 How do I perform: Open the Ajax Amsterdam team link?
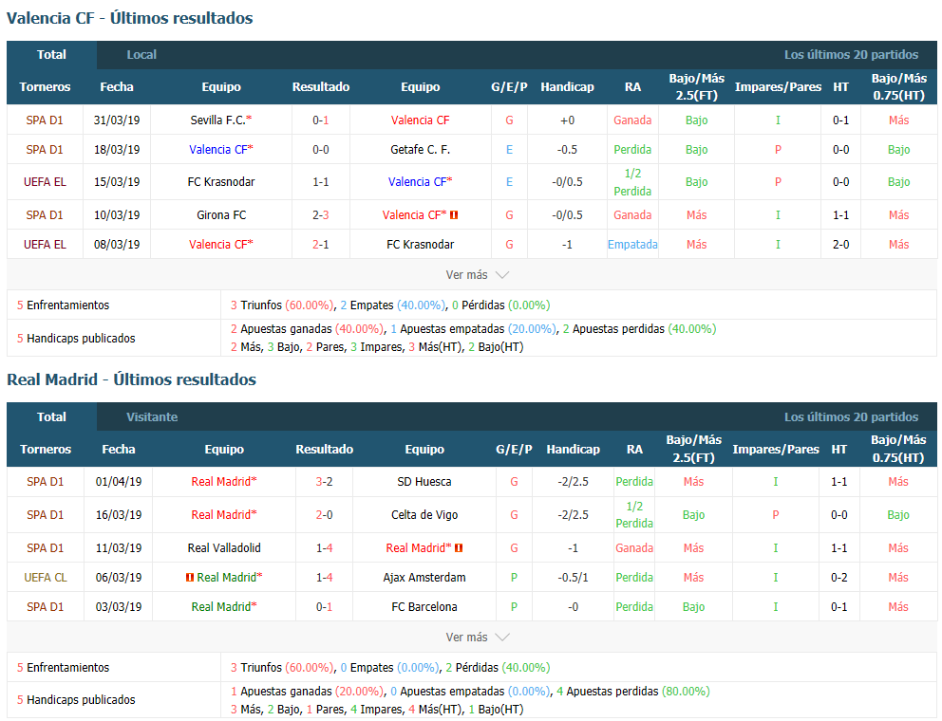tap(424, 578)
